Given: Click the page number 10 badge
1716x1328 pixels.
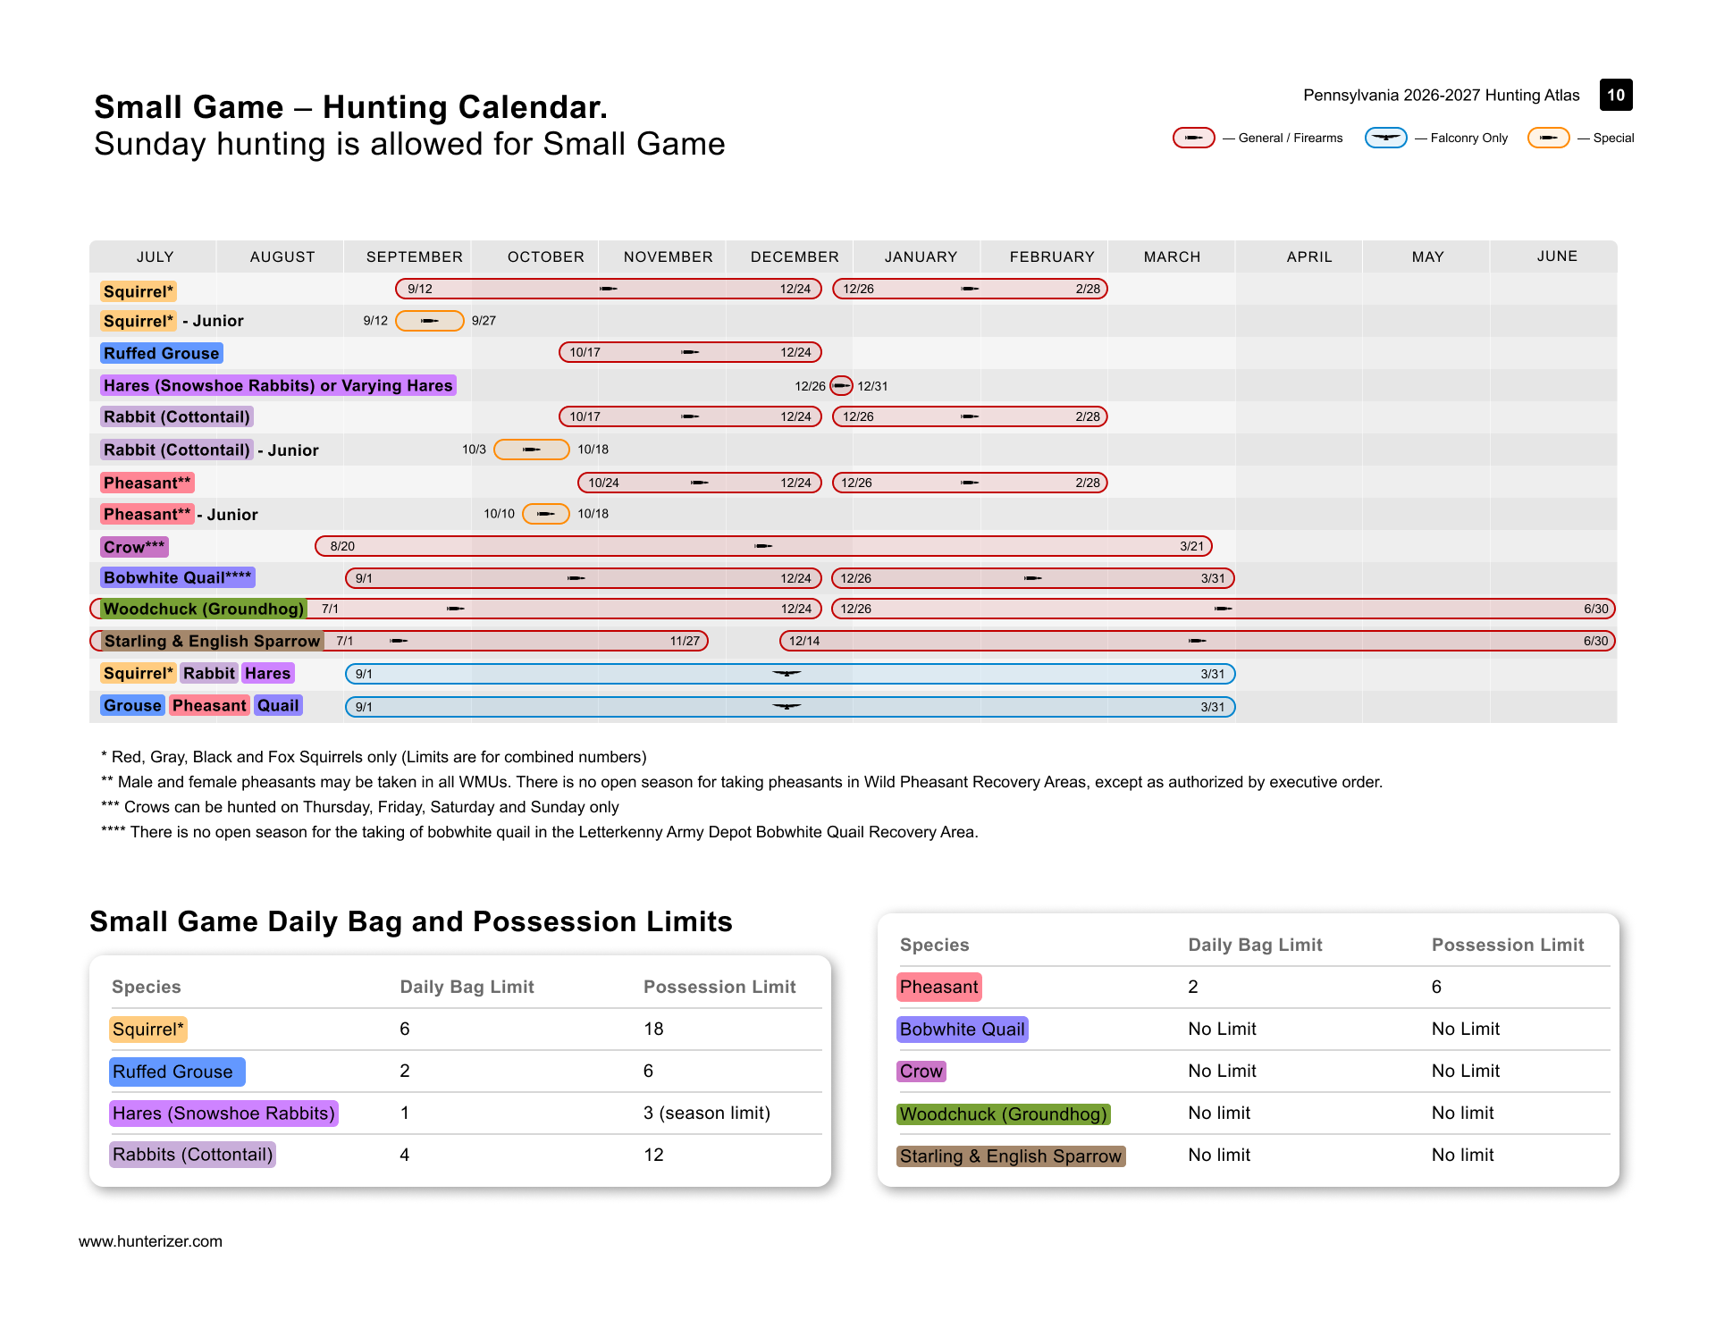Looking at the screenshot, I should (1616, 95).
